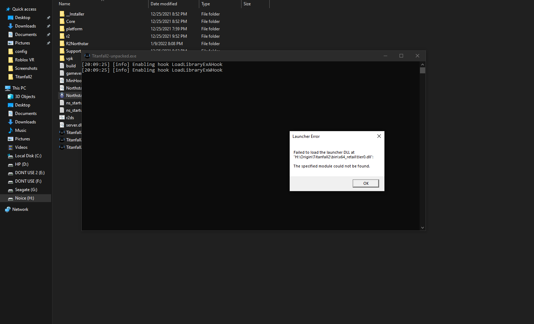Unpin Documents from Quick access
Image resolution: width=534 pixels, height=324 pixels.
(48, 34)
